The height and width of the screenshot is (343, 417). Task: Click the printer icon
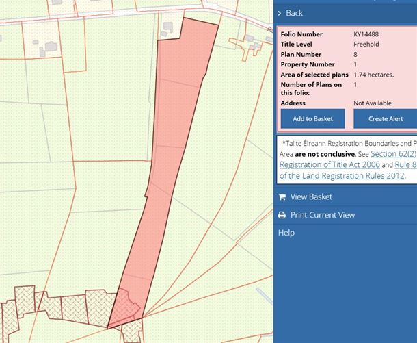[281, 215]
